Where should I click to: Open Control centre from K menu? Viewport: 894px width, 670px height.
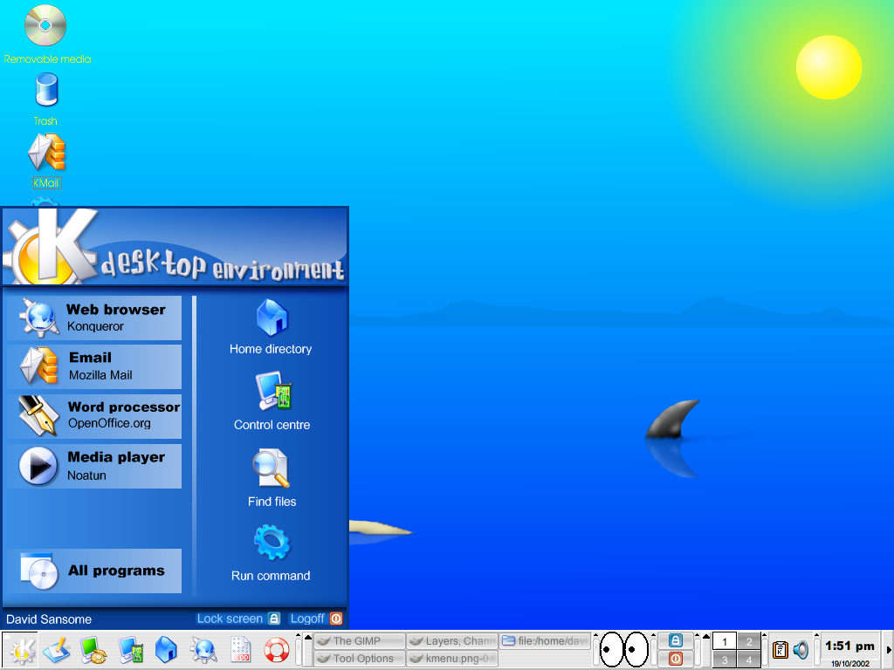tap(272, 401)
